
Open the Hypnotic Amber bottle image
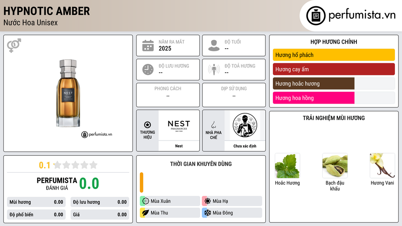tap(68, 93)
